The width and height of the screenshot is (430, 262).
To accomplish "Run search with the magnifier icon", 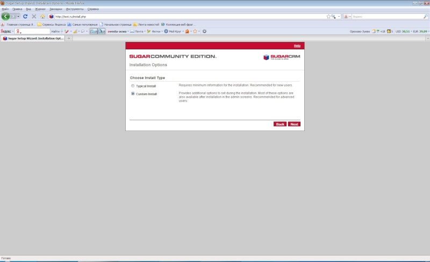I will pos(426,17).
